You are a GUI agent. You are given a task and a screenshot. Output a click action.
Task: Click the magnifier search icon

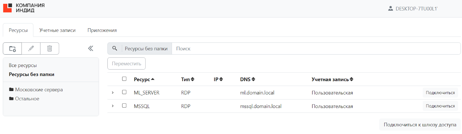115,49
